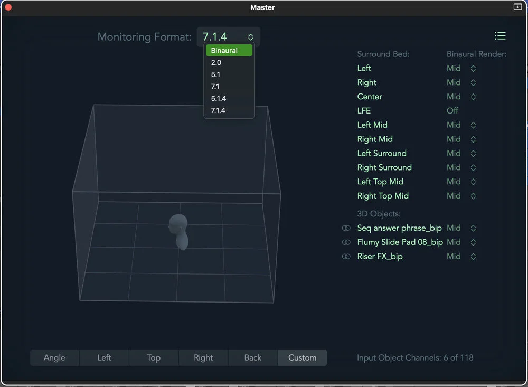The width and height of the screenshot is (528, 387).
Task: Select Binaural from the monitoring format menu
Action: [229, 51]
